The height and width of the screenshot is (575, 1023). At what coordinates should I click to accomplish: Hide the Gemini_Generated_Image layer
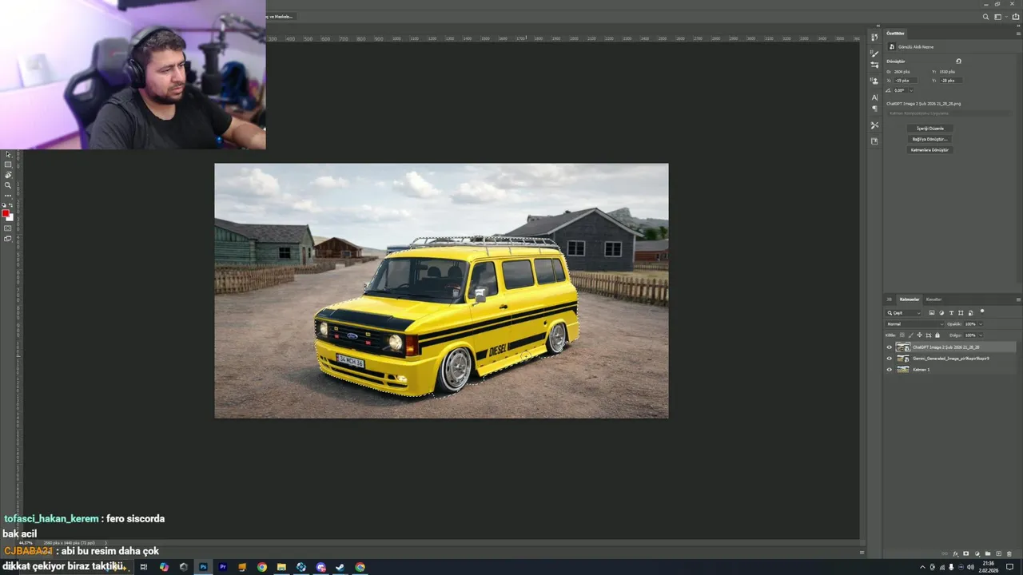click(890, 359)
